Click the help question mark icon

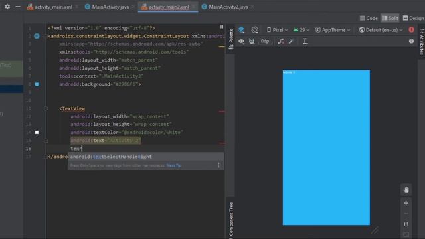(411, 41)
